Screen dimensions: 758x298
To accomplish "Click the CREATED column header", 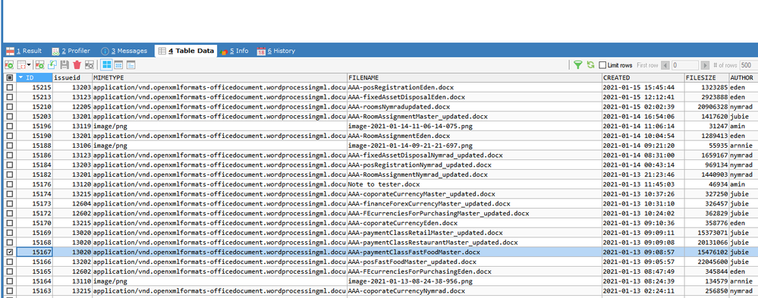I will click(x=643, y=77).
